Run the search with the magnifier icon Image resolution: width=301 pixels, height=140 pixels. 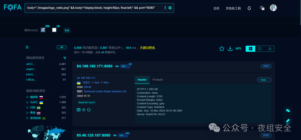[x=170, y=8]
